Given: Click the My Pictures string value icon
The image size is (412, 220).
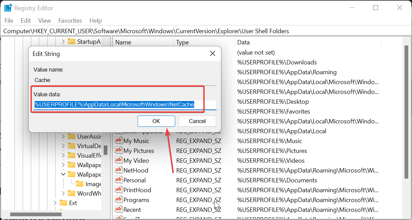Looking at the screenshot, I should point(118,151).
